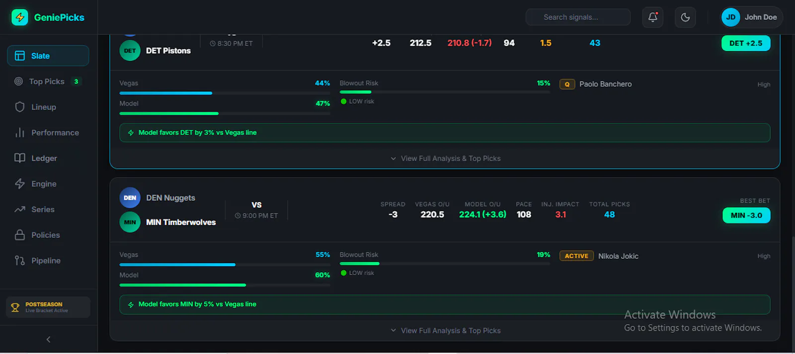
Task: Switch to Engine page
Action: pyautogui.click(x=48, y=184)
